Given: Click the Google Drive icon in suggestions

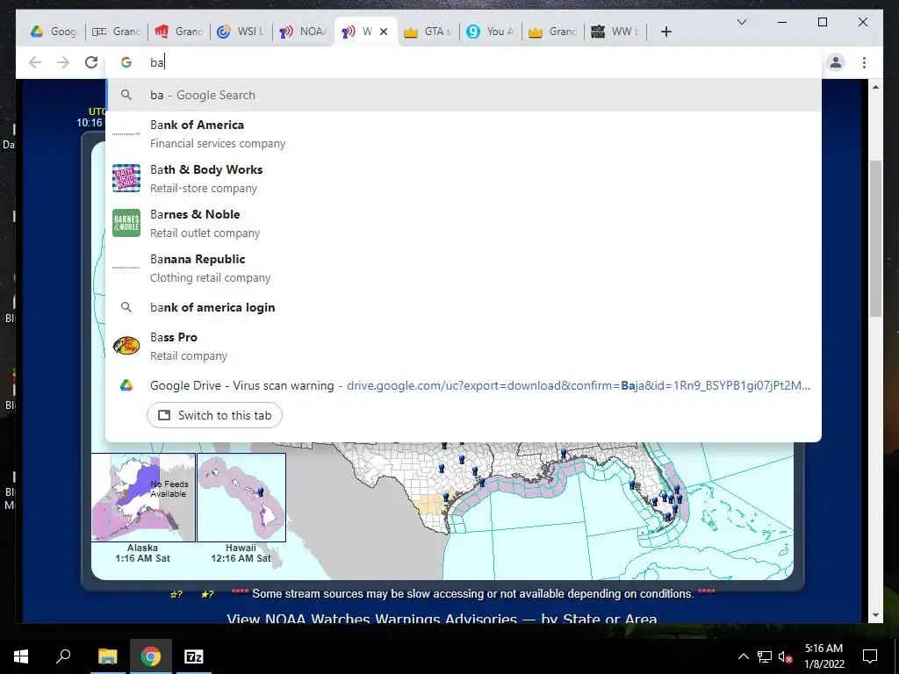Looking at the screenshot, I should coord(126,386).
